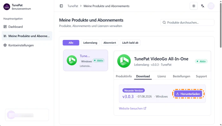Filter products by Lebenslang
Viewport: 222px width, 126px height.
[x=90, y=43]
